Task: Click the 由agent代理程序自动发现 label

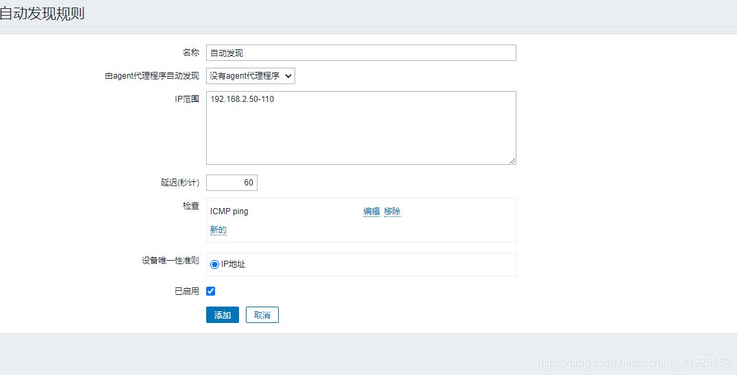Action: [x=152, y=76]
